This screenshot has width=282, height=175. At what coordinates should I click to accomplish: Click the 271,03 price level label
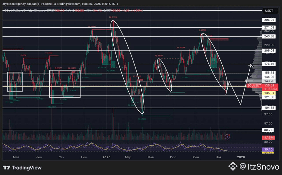tap(269, 27)
